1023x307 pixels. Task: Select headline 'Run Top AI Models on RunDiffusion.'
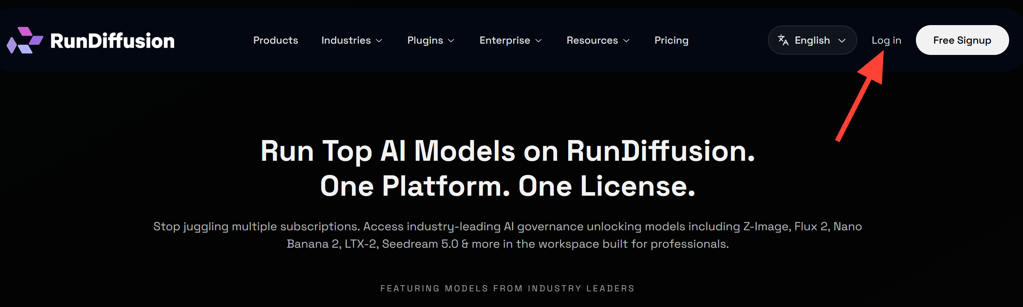coord(507,151)
